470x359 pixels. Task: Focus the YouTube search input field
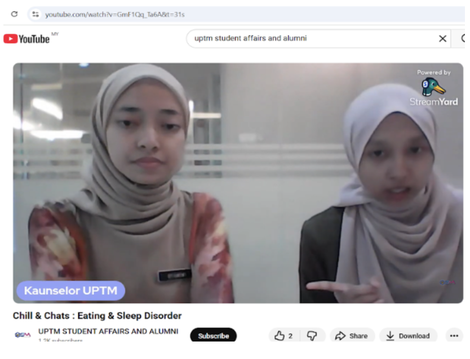click(310, 39)
